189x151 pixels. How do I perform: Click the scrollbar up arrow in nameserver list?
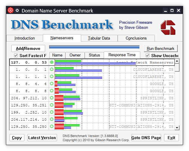[177, 61]
